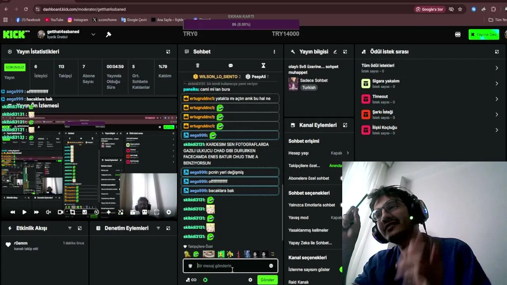
Task: Click the green Kick badge below message box
Action: pyautogui.click(x=205, y=280)
